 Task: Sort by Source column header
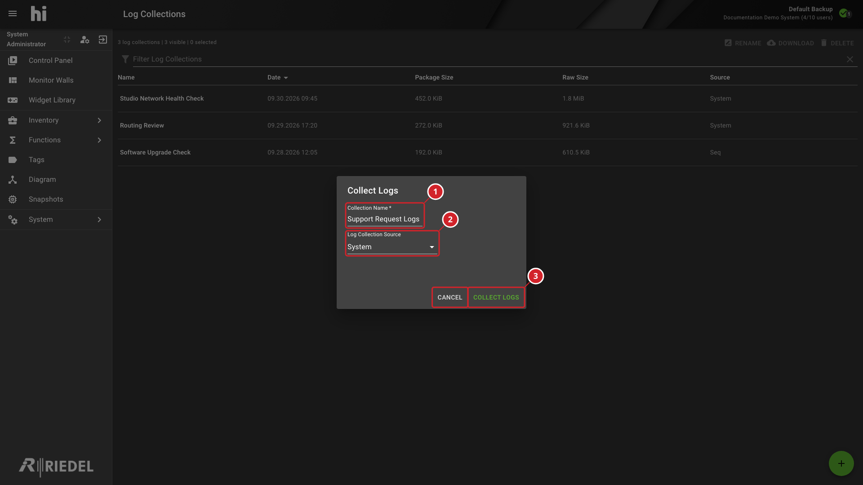tap(720, 78)
